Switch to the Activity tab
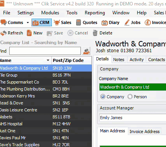 (136, 60)
